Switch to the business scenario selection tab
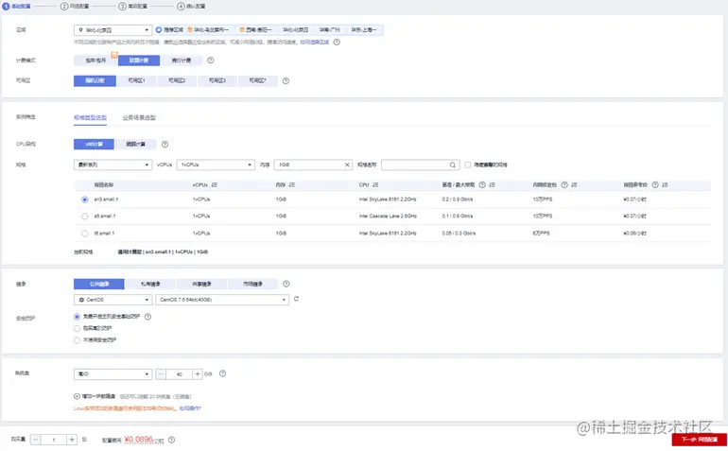Image resolution: width=728 pixels, height=451 pixels. pyautogui.click(x=139, y=117)
